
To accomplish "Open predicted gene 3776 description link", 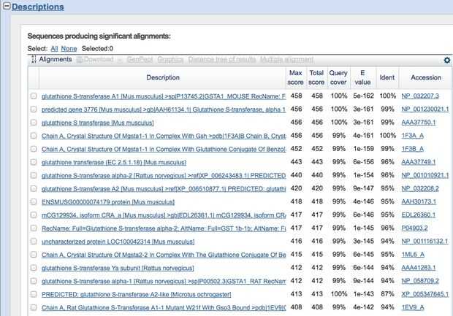I will coord(164,109).
